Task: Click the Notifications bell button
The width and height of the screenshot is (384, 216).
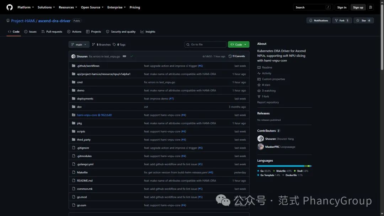Action: tap(318, 21)
